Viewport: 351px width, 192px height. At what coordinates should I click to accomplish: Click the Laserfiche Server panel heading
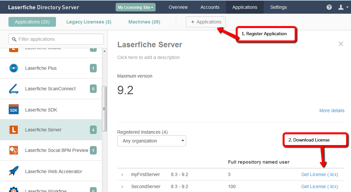click(149, 45)
